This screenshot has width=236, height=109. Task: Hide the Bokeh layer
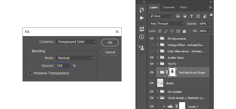152,83
